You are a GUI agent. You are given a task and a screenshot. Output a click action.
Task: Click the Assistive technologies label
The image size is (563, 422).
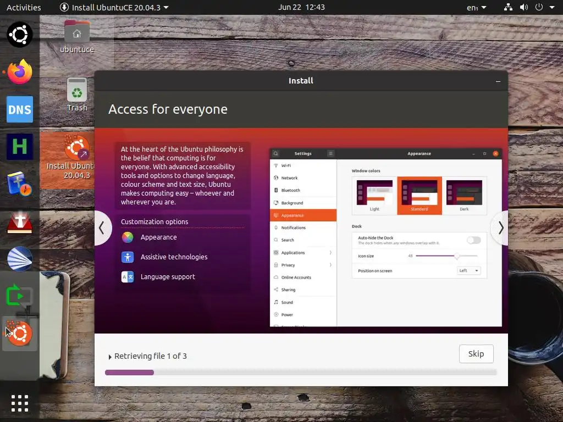174,257
